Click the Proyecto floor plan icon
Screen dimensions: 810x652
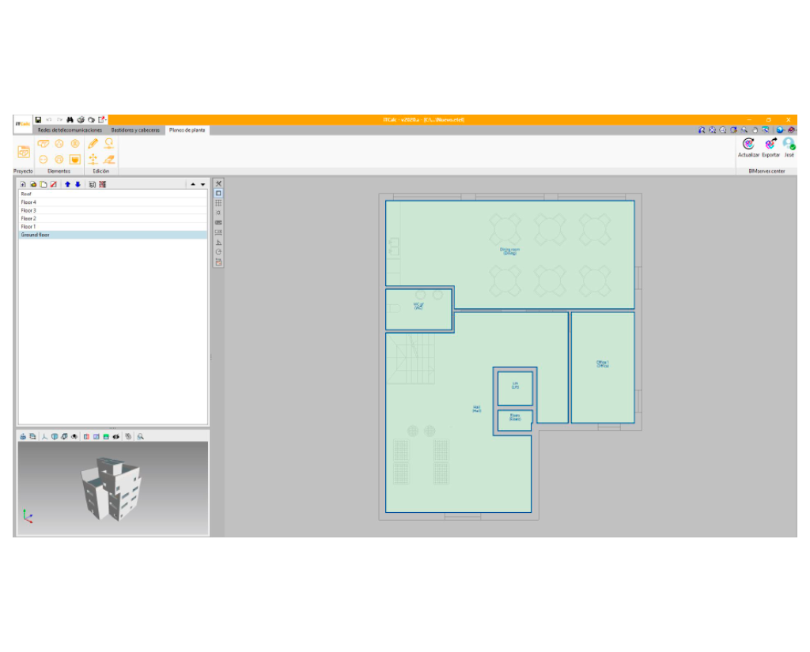click(24, 152)
